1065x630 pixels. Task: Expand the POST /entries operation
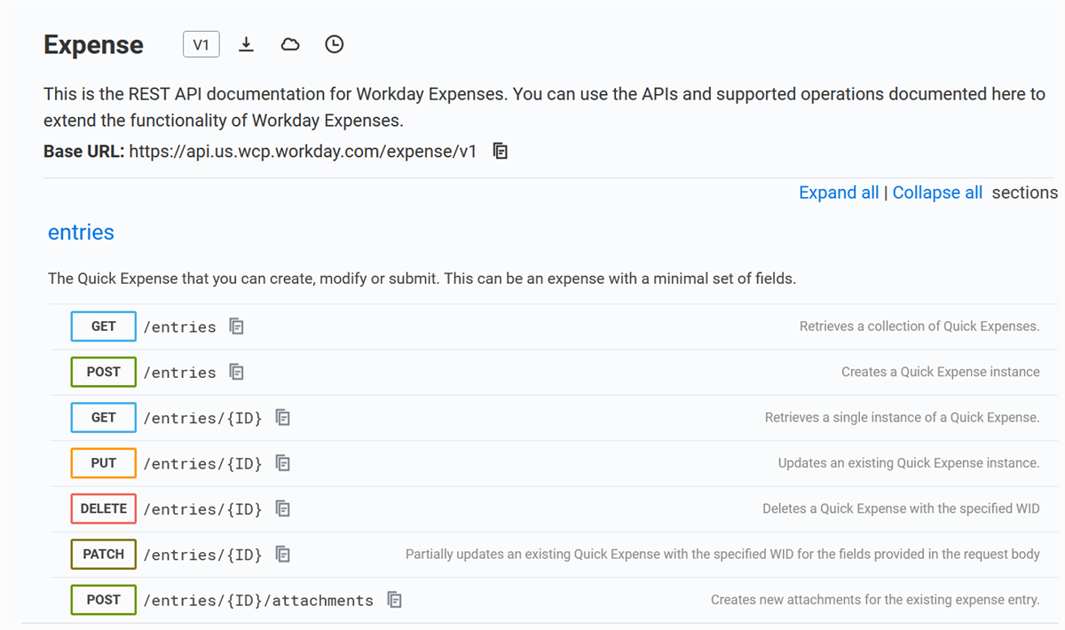556,372
